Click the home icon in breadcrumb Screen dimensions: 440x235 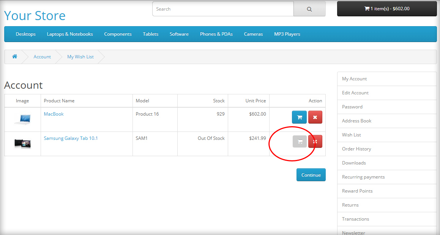14,56
